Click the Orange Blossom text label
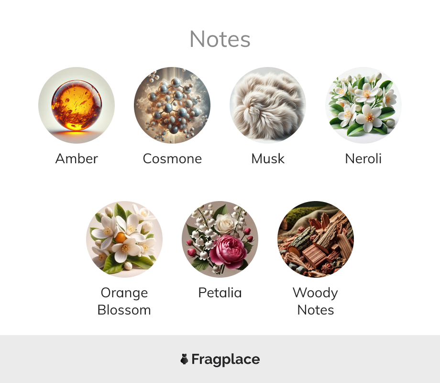 point(124,301)
